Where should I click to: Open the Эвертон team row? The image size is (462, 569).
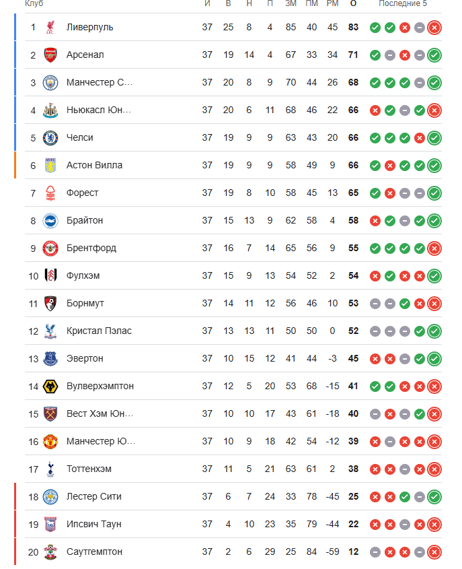pos(233,358)
